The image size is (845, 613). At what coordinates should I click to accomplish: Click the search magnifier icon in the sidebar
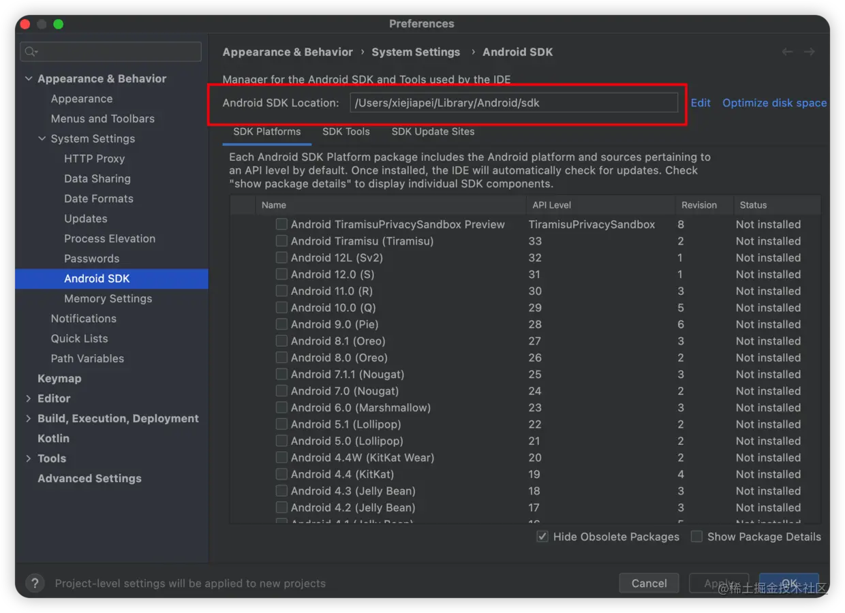31,52
